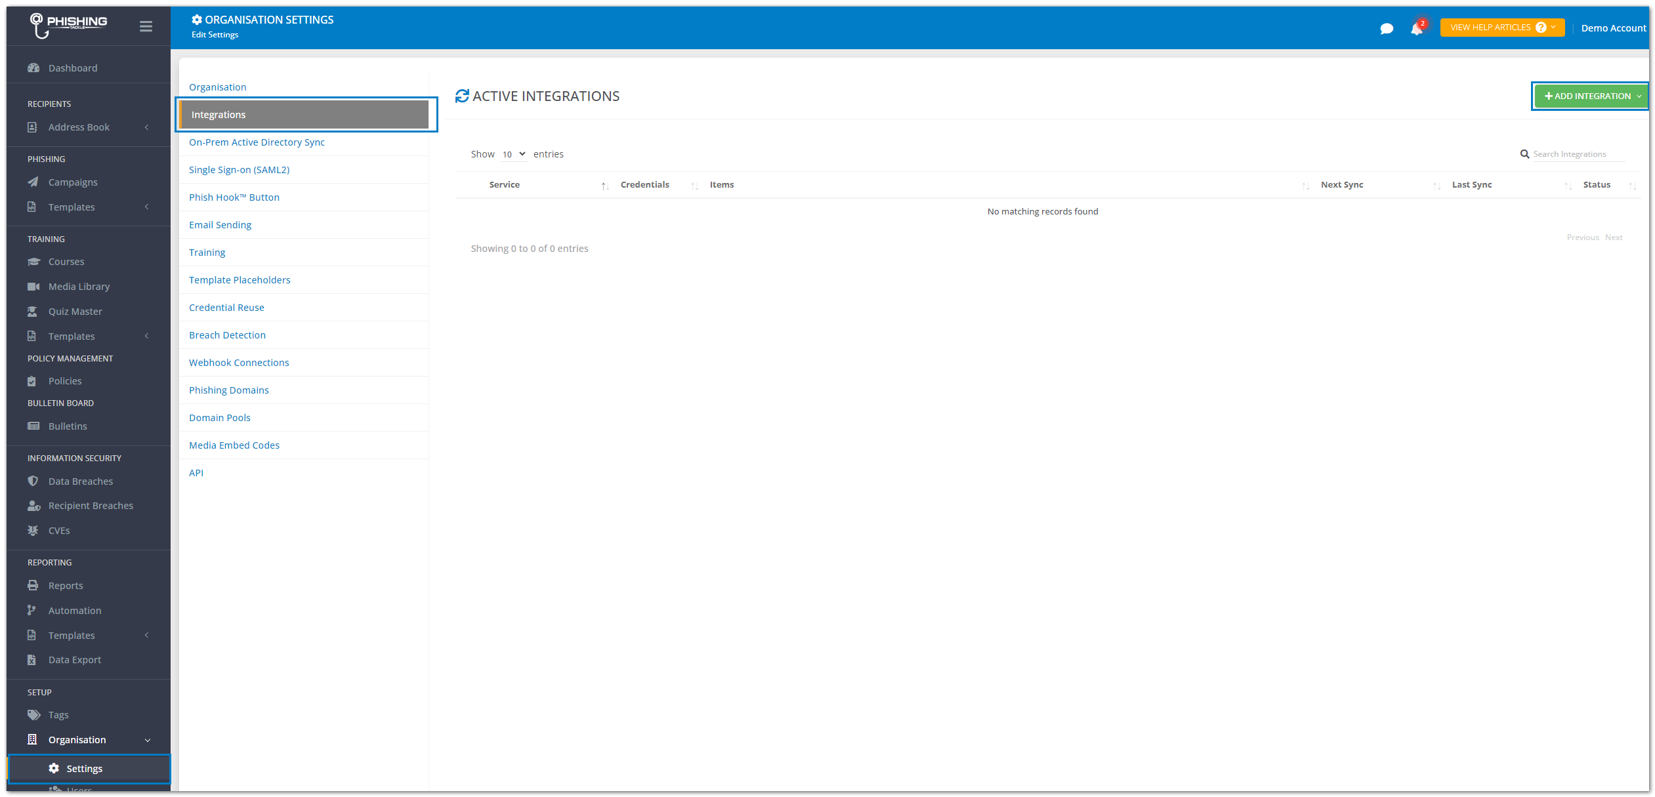Screen dimensions: 1655x797
Task: Click the Data Export file icon
Action: point(31,660)
